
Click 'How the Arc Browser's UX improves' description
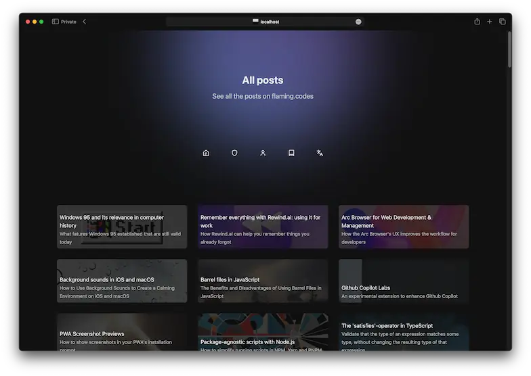[400, 238]
